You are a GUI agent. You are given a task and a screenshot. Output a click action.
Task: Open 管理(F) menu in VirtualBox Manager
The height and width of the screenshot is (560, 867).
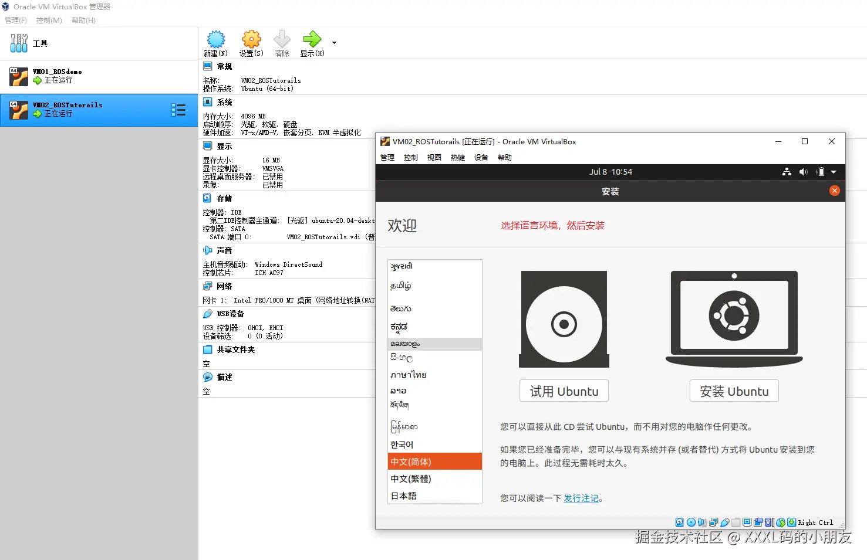tap(16, 21)
